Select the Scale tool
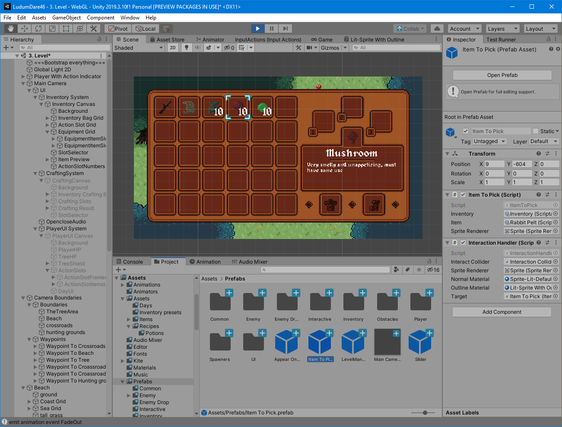Image resolution: width=562 pixels, height=427 pixels. tap(52, 29)
